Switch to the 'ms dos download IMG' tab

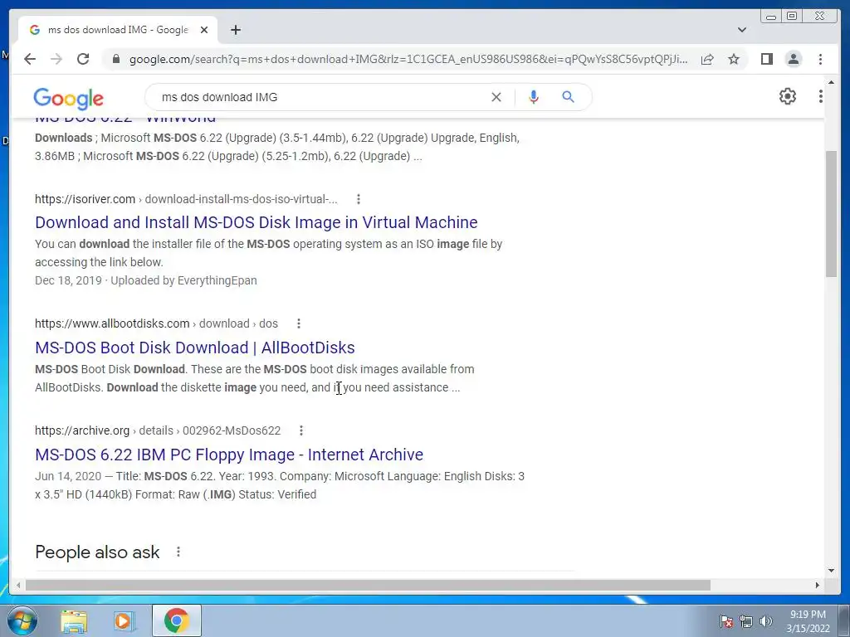point(118,30)
